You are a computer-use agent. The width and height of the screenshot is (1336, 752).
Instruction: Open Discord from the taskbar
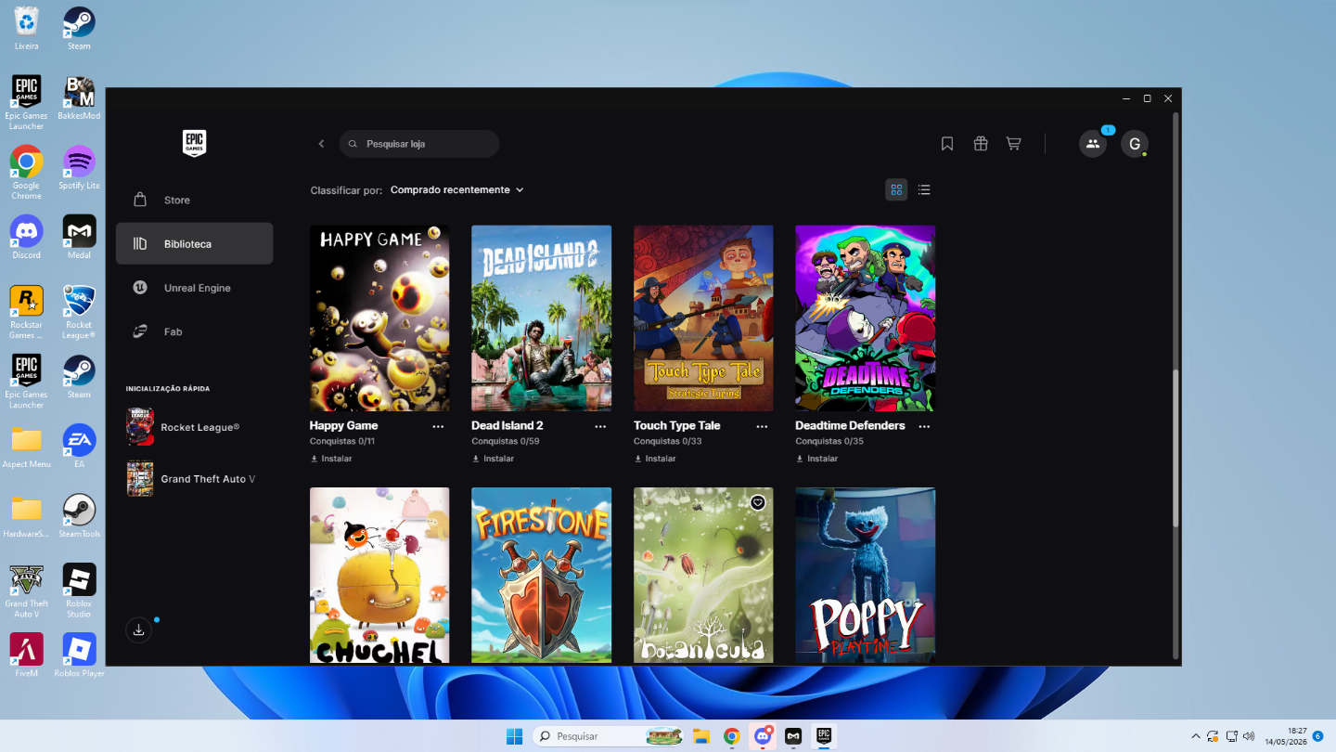(x=763, y=736)
